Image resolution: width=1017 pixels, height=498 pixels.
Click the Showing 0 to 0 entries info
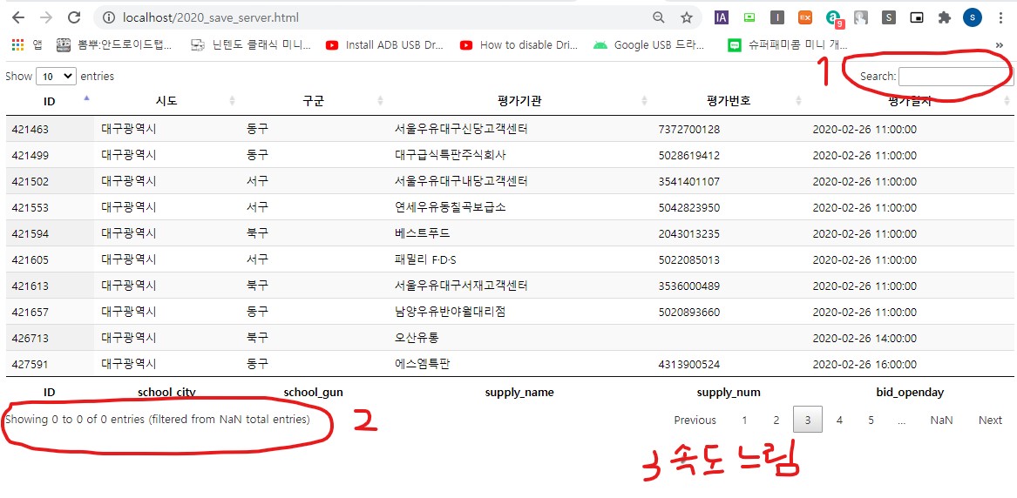pyautogui.click(x=158, y=420)
